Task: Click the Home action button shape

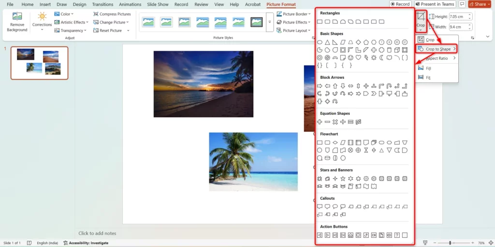Action: click(350, 235)
